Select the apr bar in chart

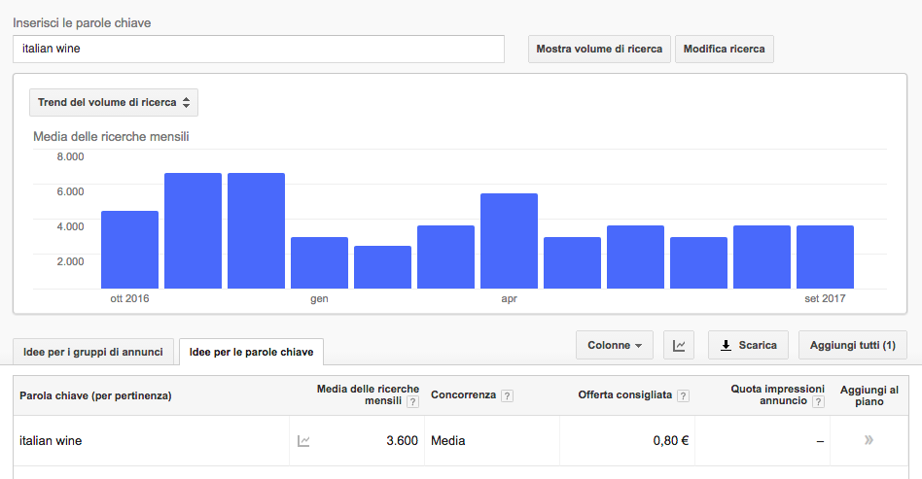coord(509,241)
